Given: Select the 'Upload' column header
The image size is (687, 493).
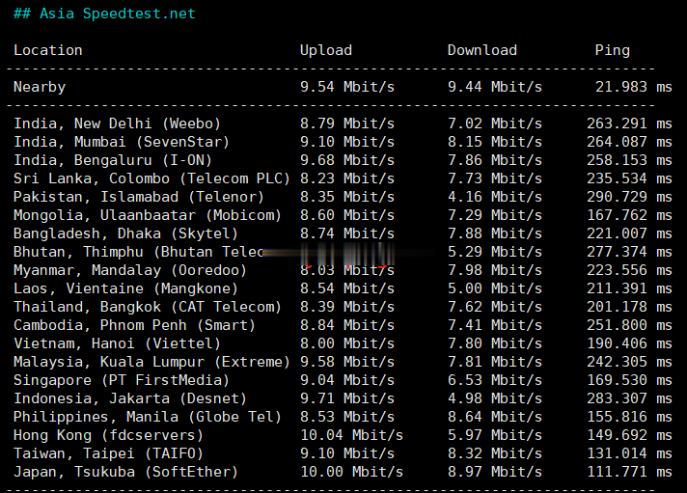Looking at the screenshot, I should point(326,50).
